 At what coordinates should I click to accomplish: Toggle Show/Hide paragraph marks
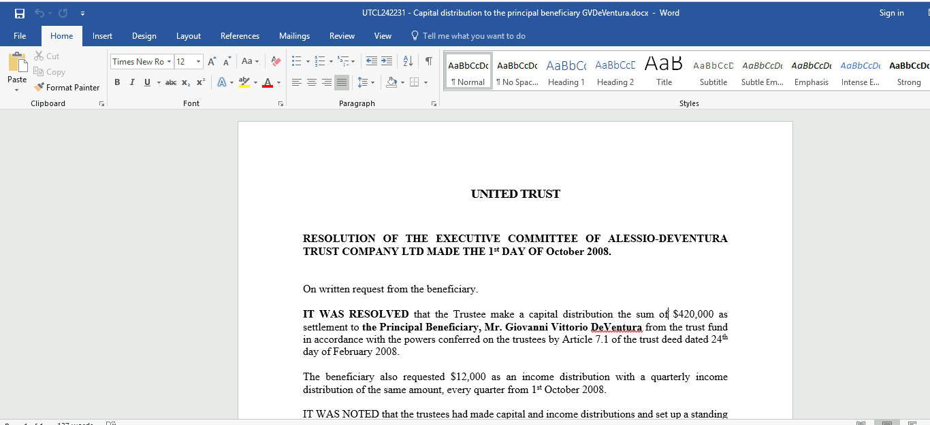(x=428, y=61)
